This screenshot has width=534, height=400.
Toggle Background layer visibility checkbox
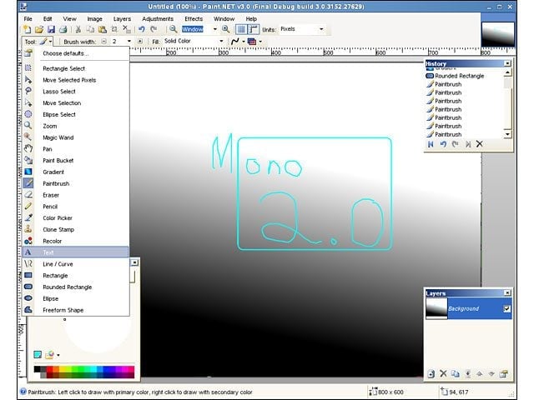pos(506,308)
